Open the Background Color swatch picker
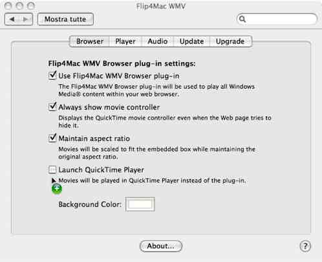322x262 pixels. pyautogui.click(x=140, y=204)
